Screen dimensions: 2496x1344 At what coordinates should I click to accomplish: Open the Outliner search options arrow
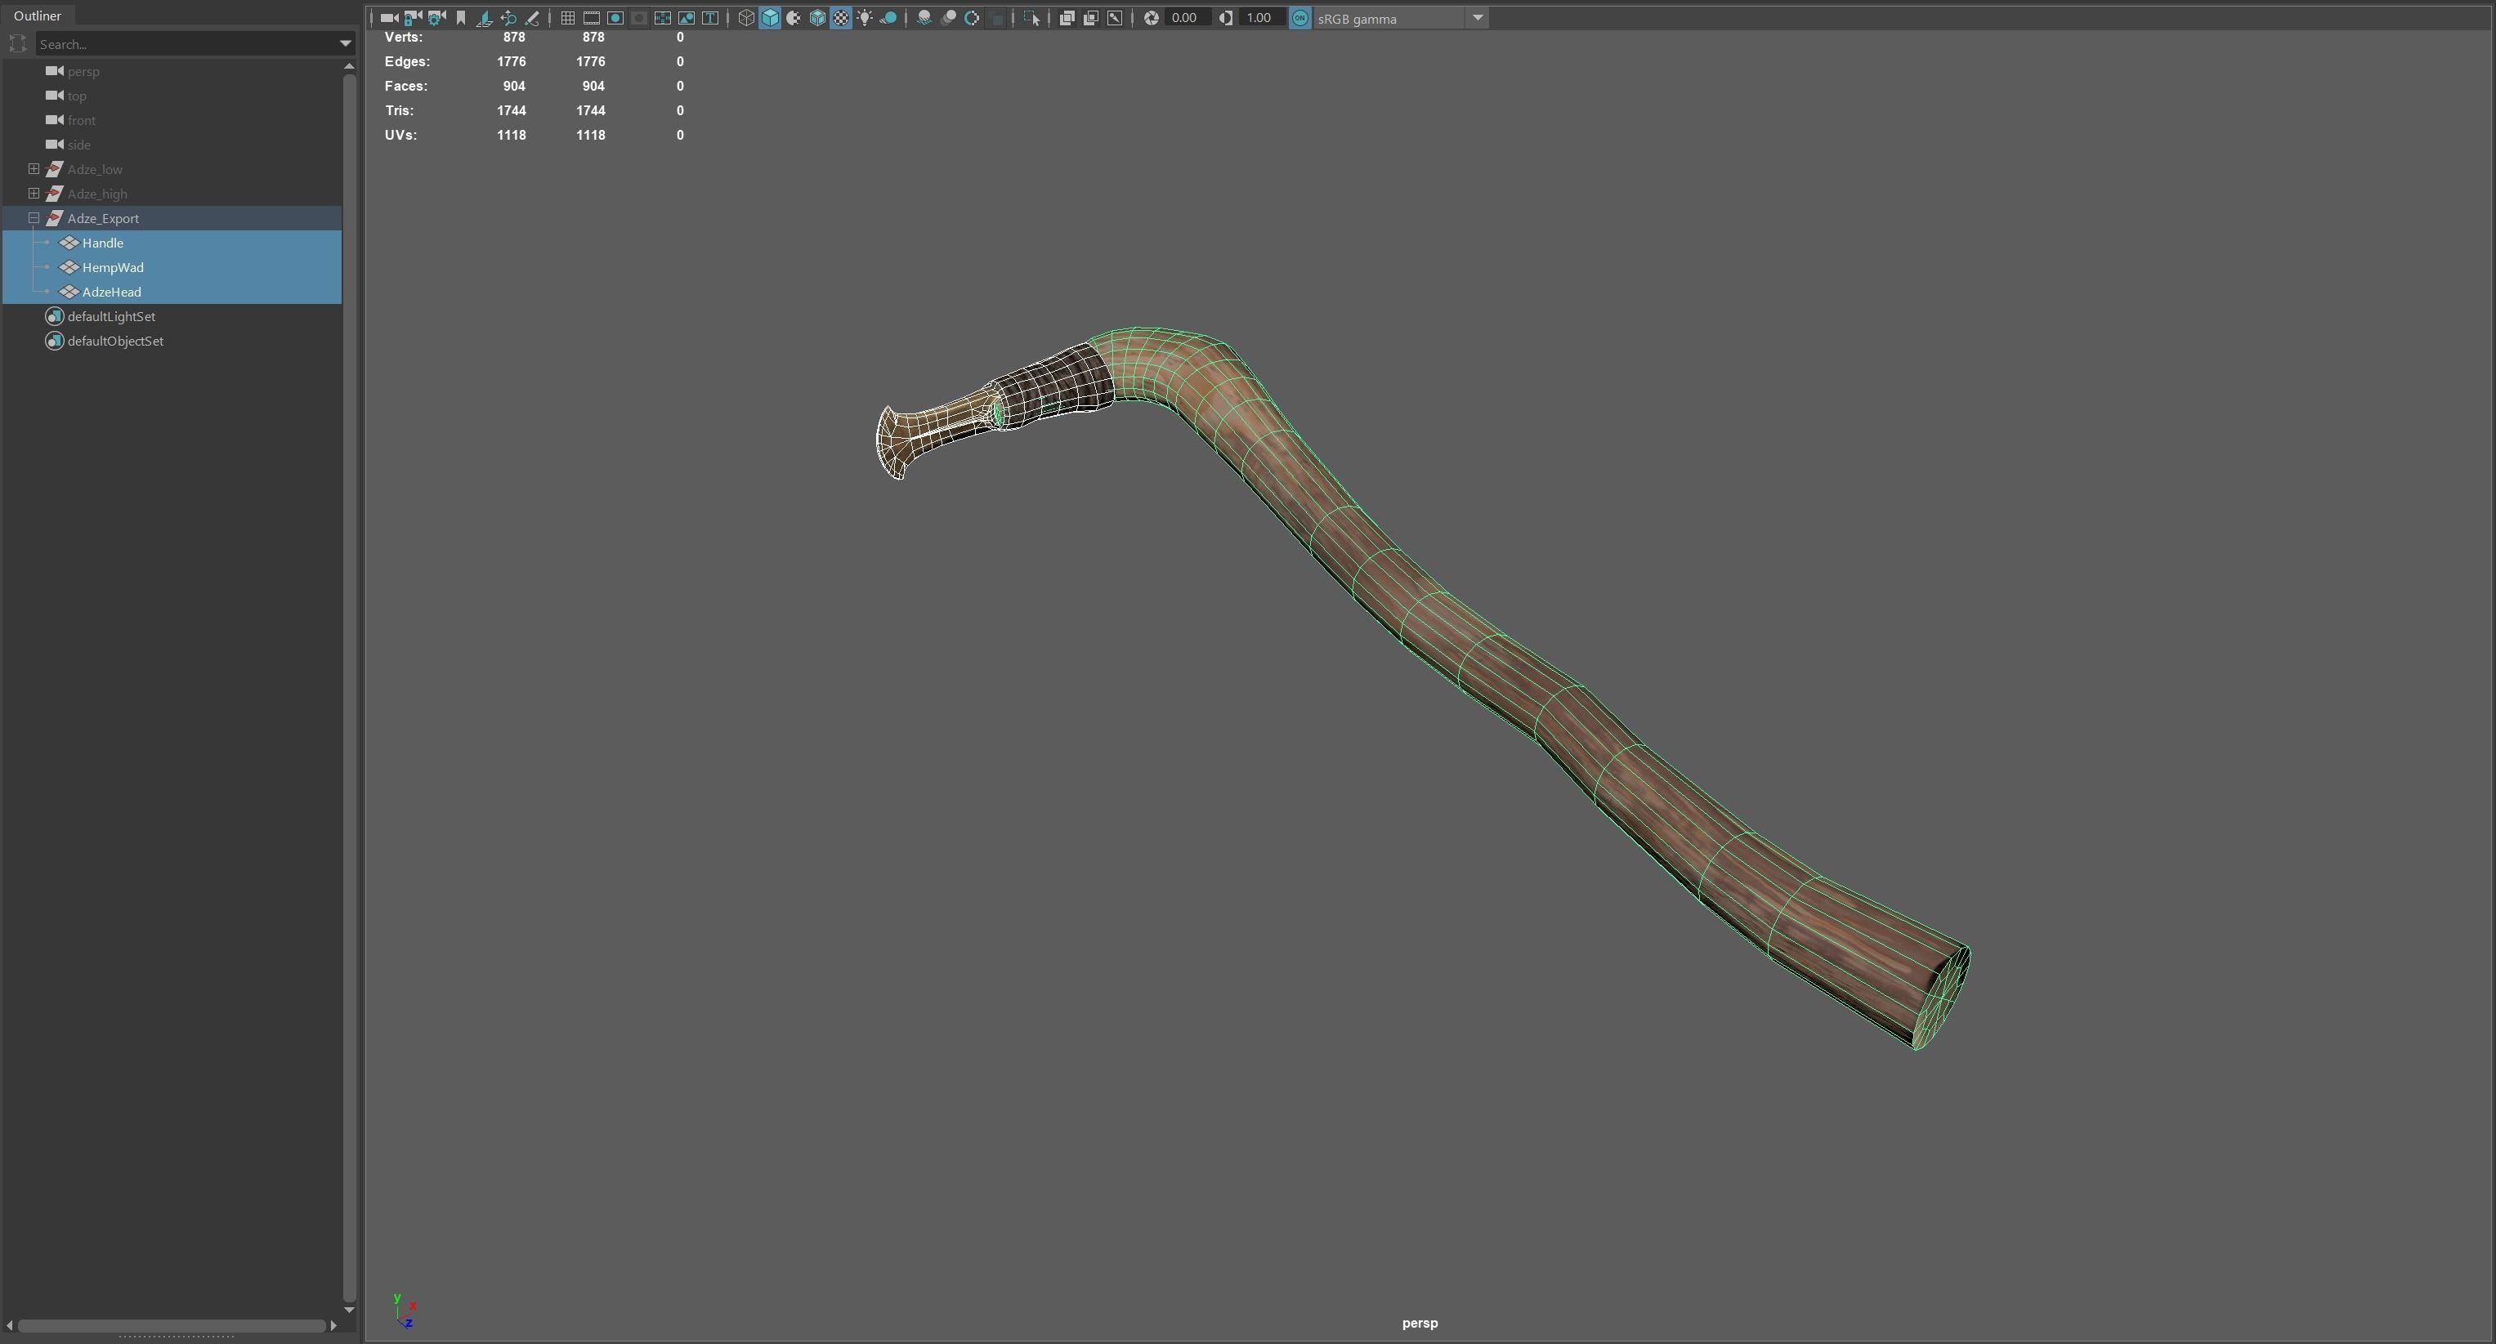pos(345,43)
